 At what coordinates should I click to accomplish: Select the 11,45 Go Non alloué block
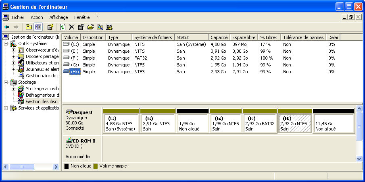coord(334,121)
